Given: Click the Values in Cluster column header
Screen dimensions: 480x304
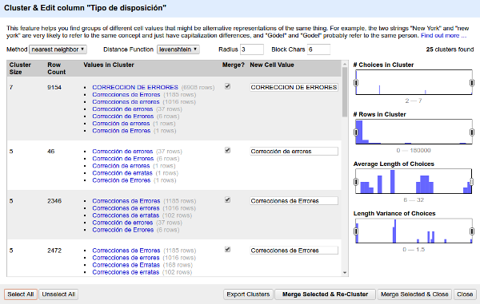Looking at the screenshot, I should point(109,65).
